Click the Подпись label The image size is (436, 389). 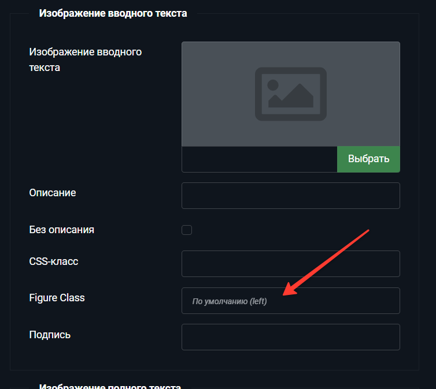[x=50, y=335]
